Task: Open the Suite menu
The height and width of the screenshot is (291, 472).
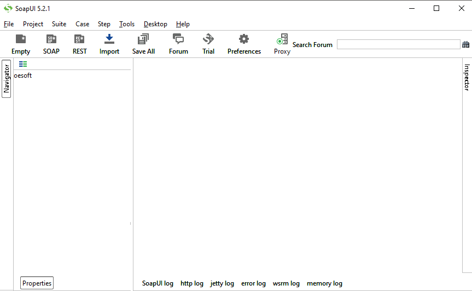Action: (x=59, y=24)
